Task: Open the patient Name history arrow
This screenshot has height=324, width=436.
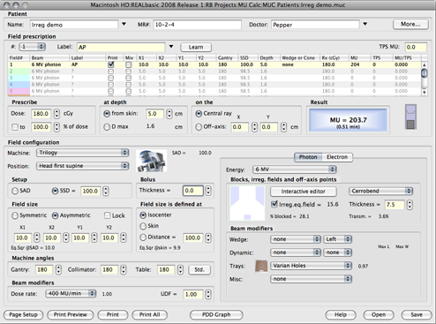Action: [x=124, y=24]
